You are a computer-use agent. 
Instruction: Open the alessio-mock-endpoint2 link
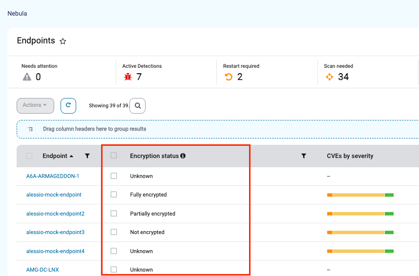[55, 214]
